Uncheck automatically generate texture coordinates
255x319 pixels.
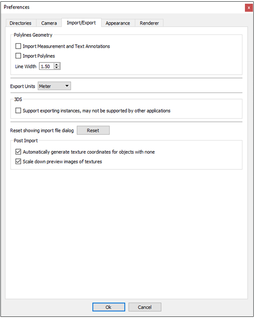[x=18, y=152]
